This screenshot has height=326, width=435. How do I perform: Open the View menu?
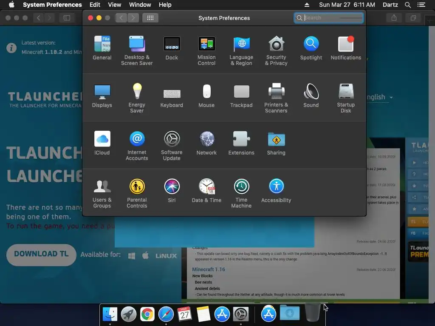pos(115,5)
